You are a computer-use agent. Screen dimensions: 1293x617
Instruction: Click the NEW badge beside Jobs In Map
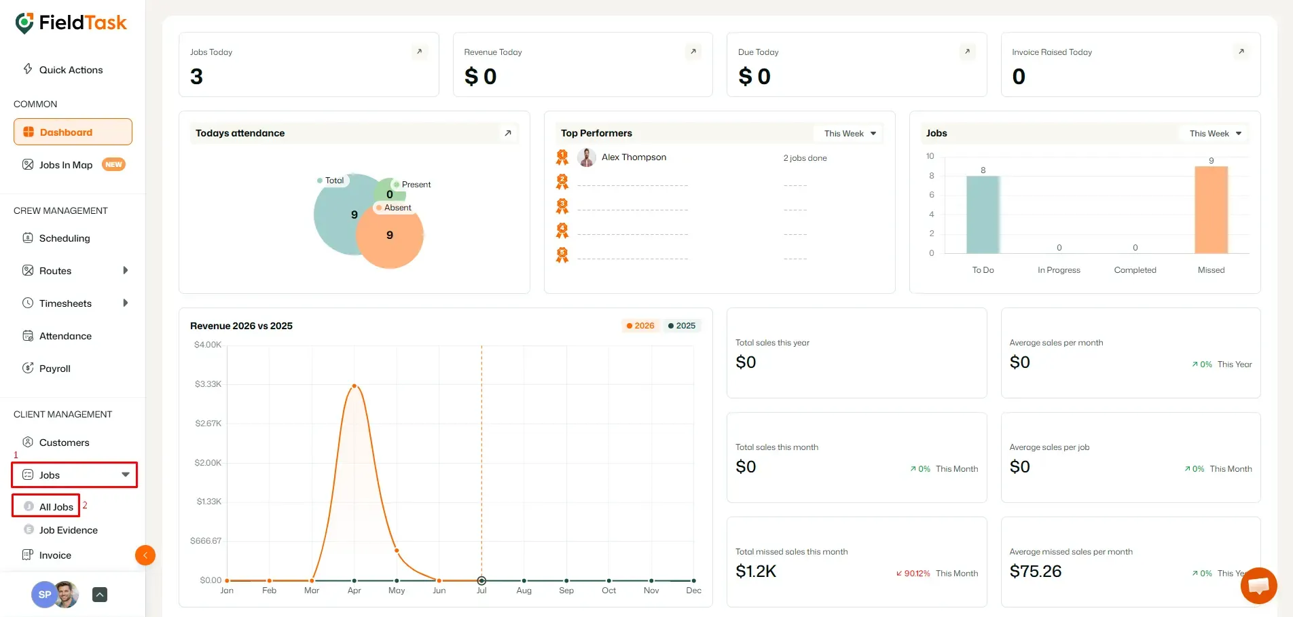point(113,164)
